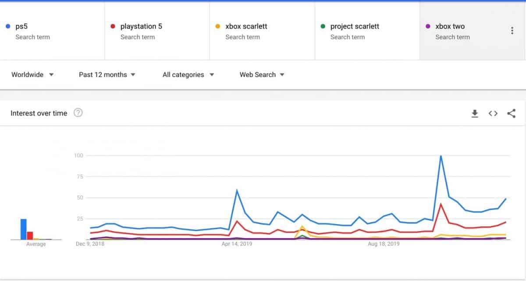Open xbox two term options menu
Viewport: 526px width, 281px height.
tap(512, 31)
